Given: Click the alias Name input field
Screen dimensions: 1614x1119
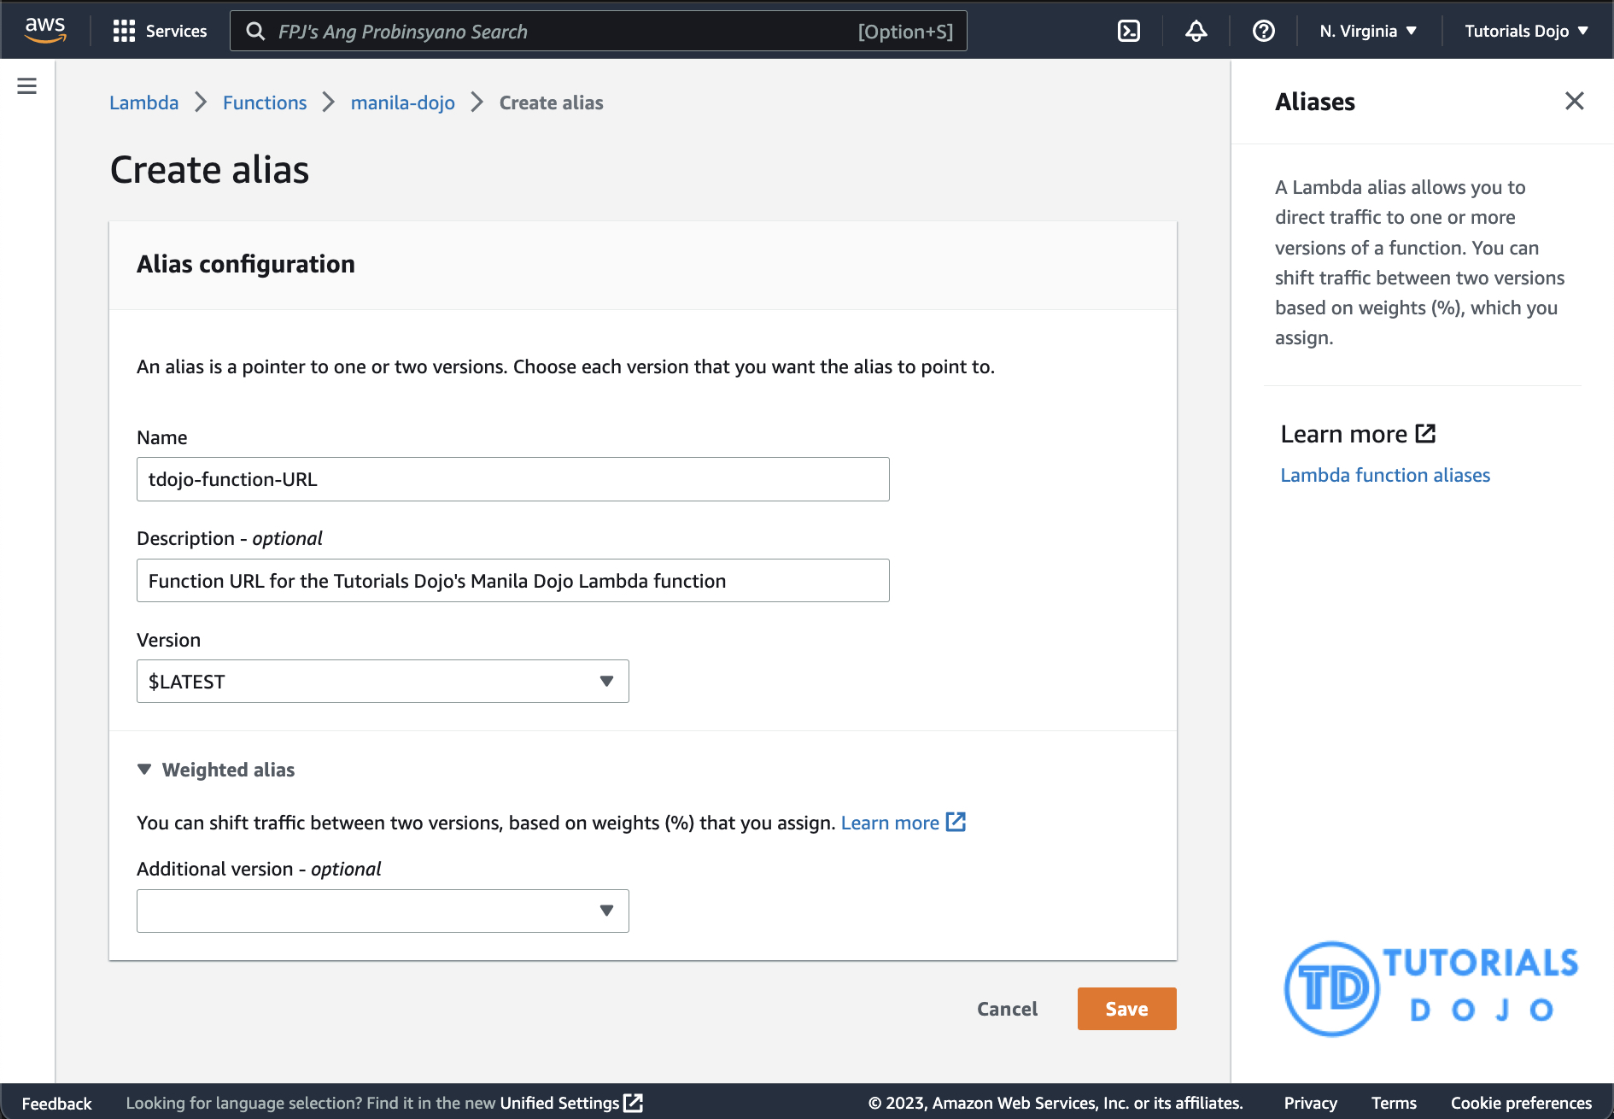Looking at the screenshot, I should [x=512, y=479].
